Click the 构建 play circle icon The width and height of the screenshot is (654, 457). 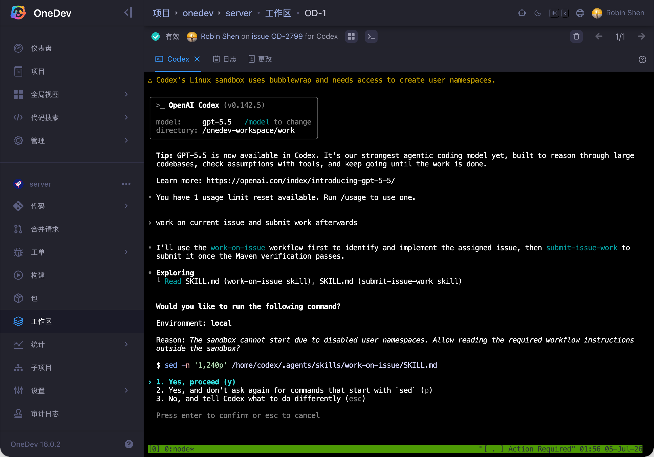[18, 275]
